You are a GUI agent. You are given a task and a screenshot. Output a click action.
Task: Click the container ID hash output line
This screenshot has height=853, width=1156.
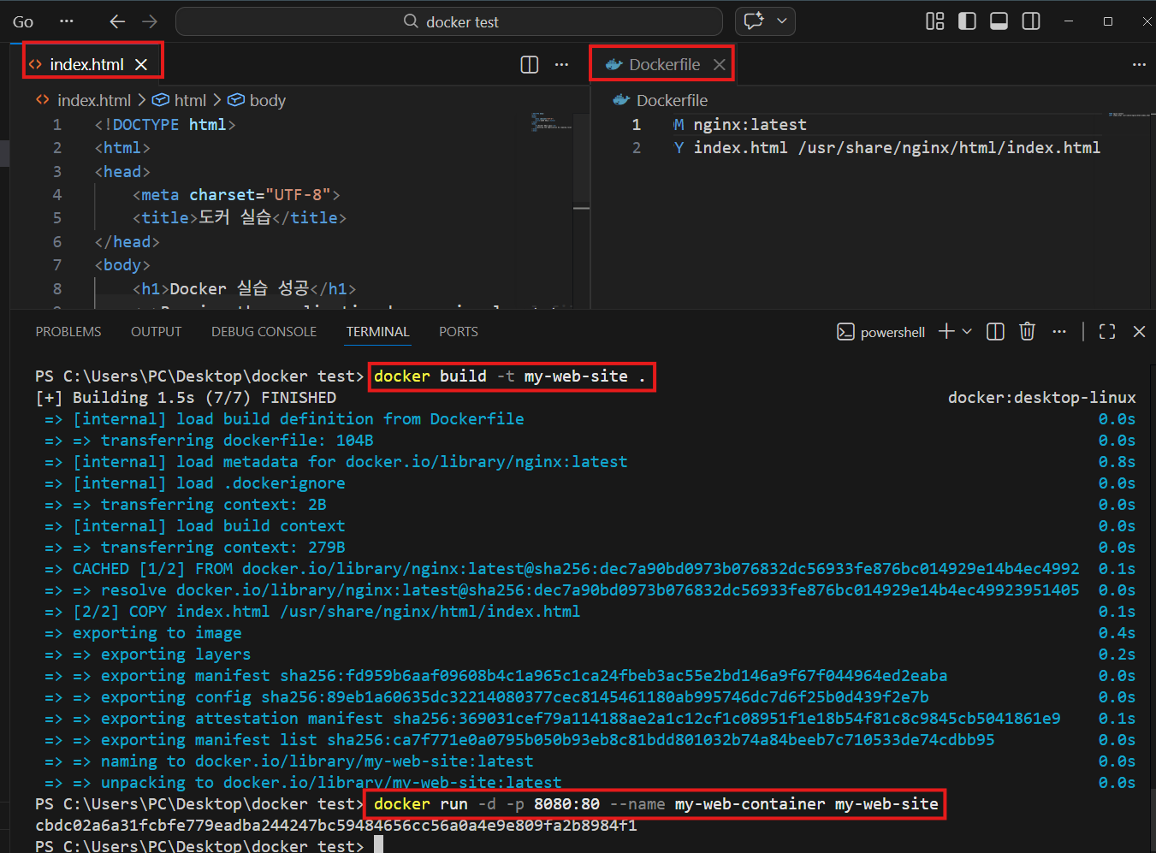(336, 826)
